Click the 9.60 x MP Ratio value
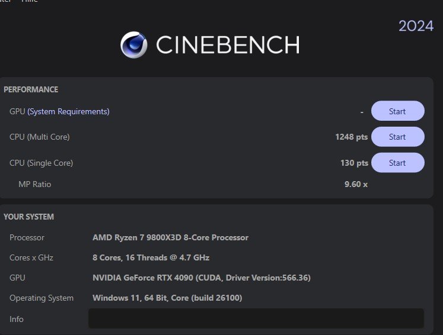The width and height of the screenshot is (443, 335). 356,184
